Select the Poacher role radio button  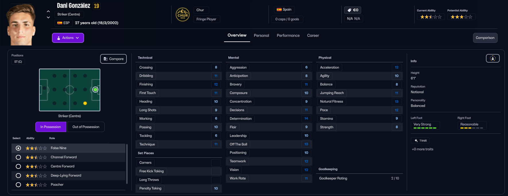point(18,185)
